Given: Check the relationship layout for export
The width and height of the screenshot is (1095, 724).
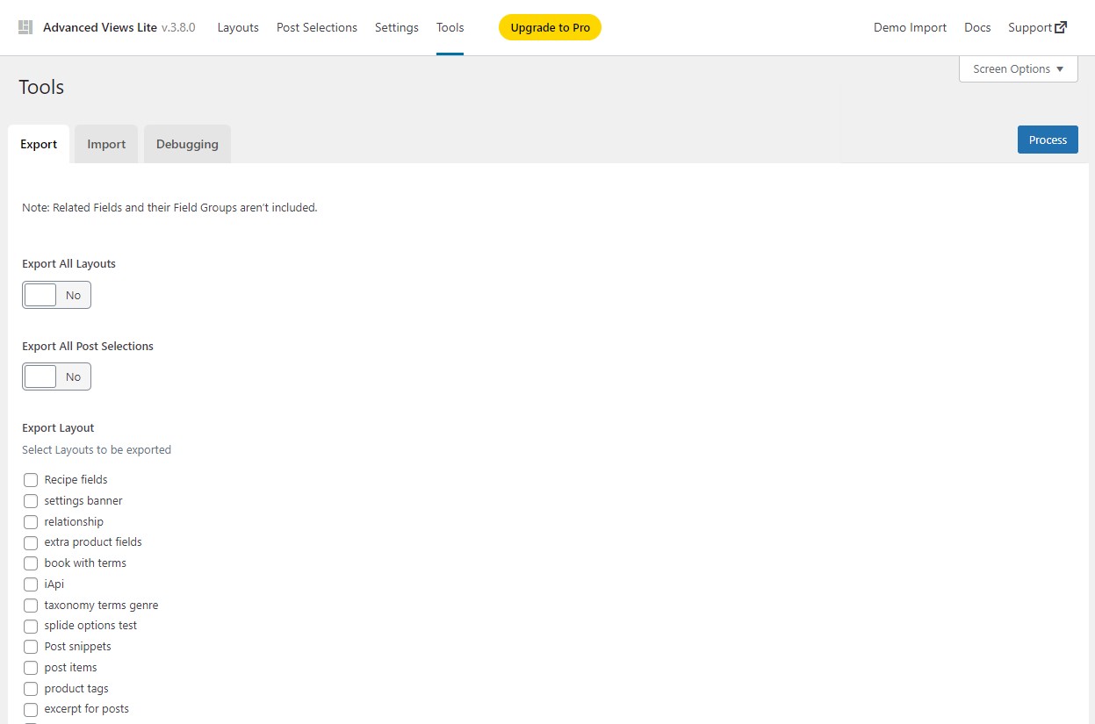Looking at the screenshot, I should (31, 522).
